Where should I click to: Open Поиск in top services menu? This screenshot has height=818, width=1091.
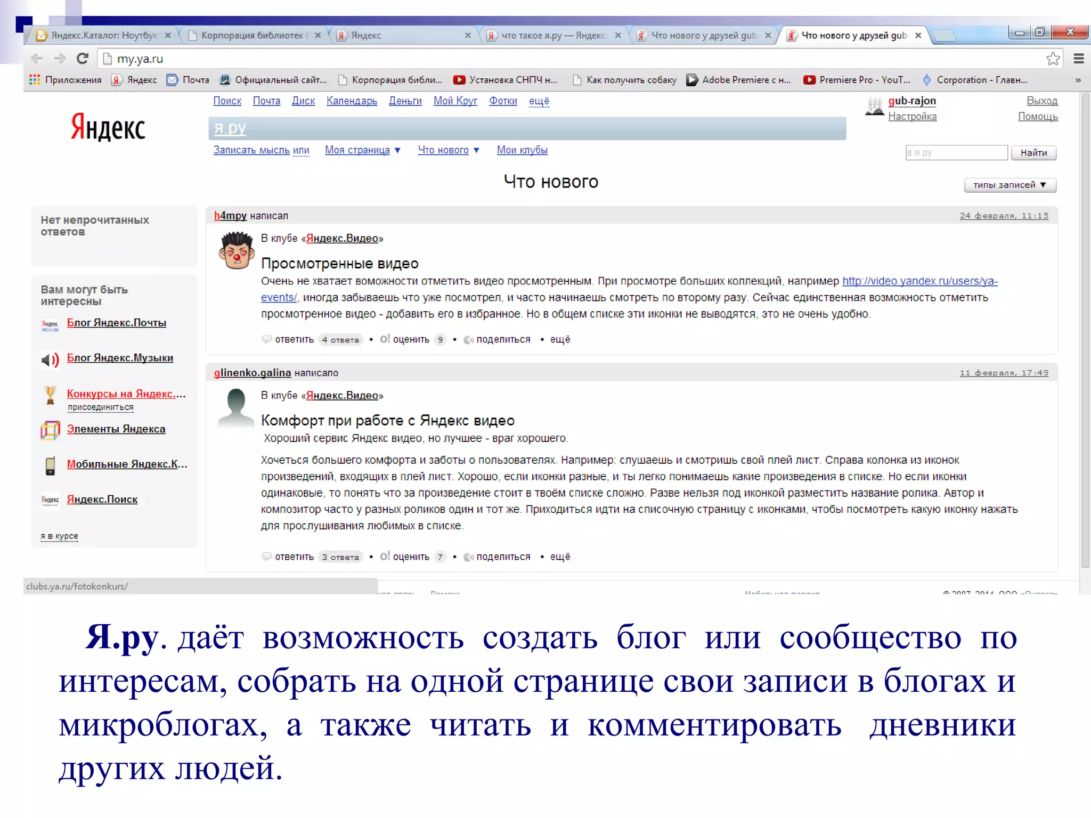coord(227,101)
